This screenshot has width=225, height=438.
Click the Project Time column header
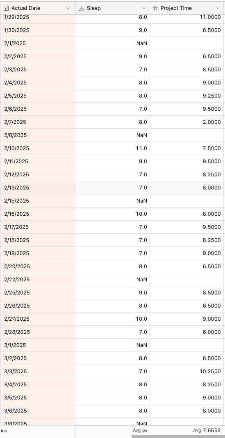pos(187,8)
